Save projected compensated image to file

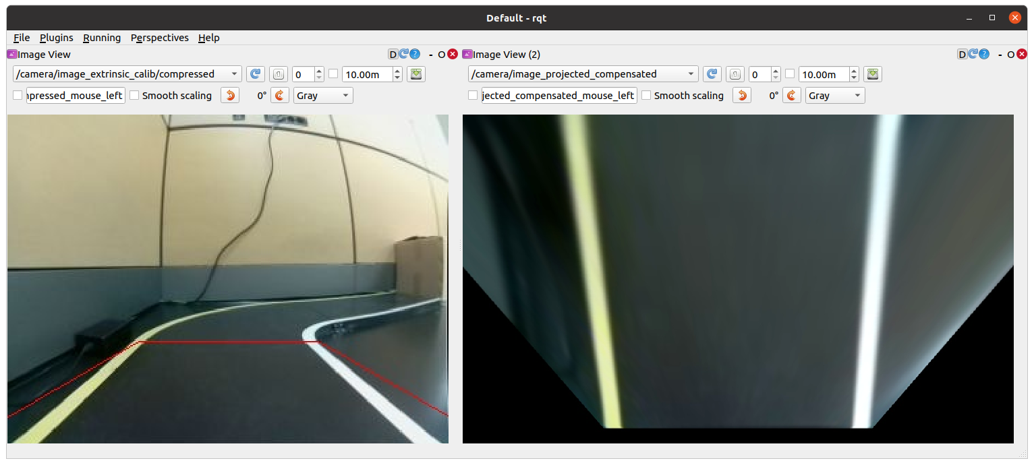coord(873,74)
